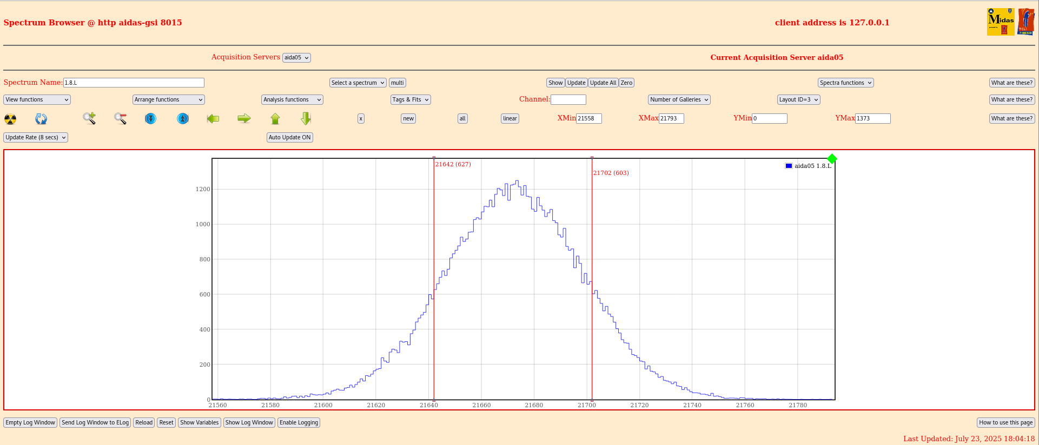Click the blue aida05 1.8.L legend swatch

789,166
